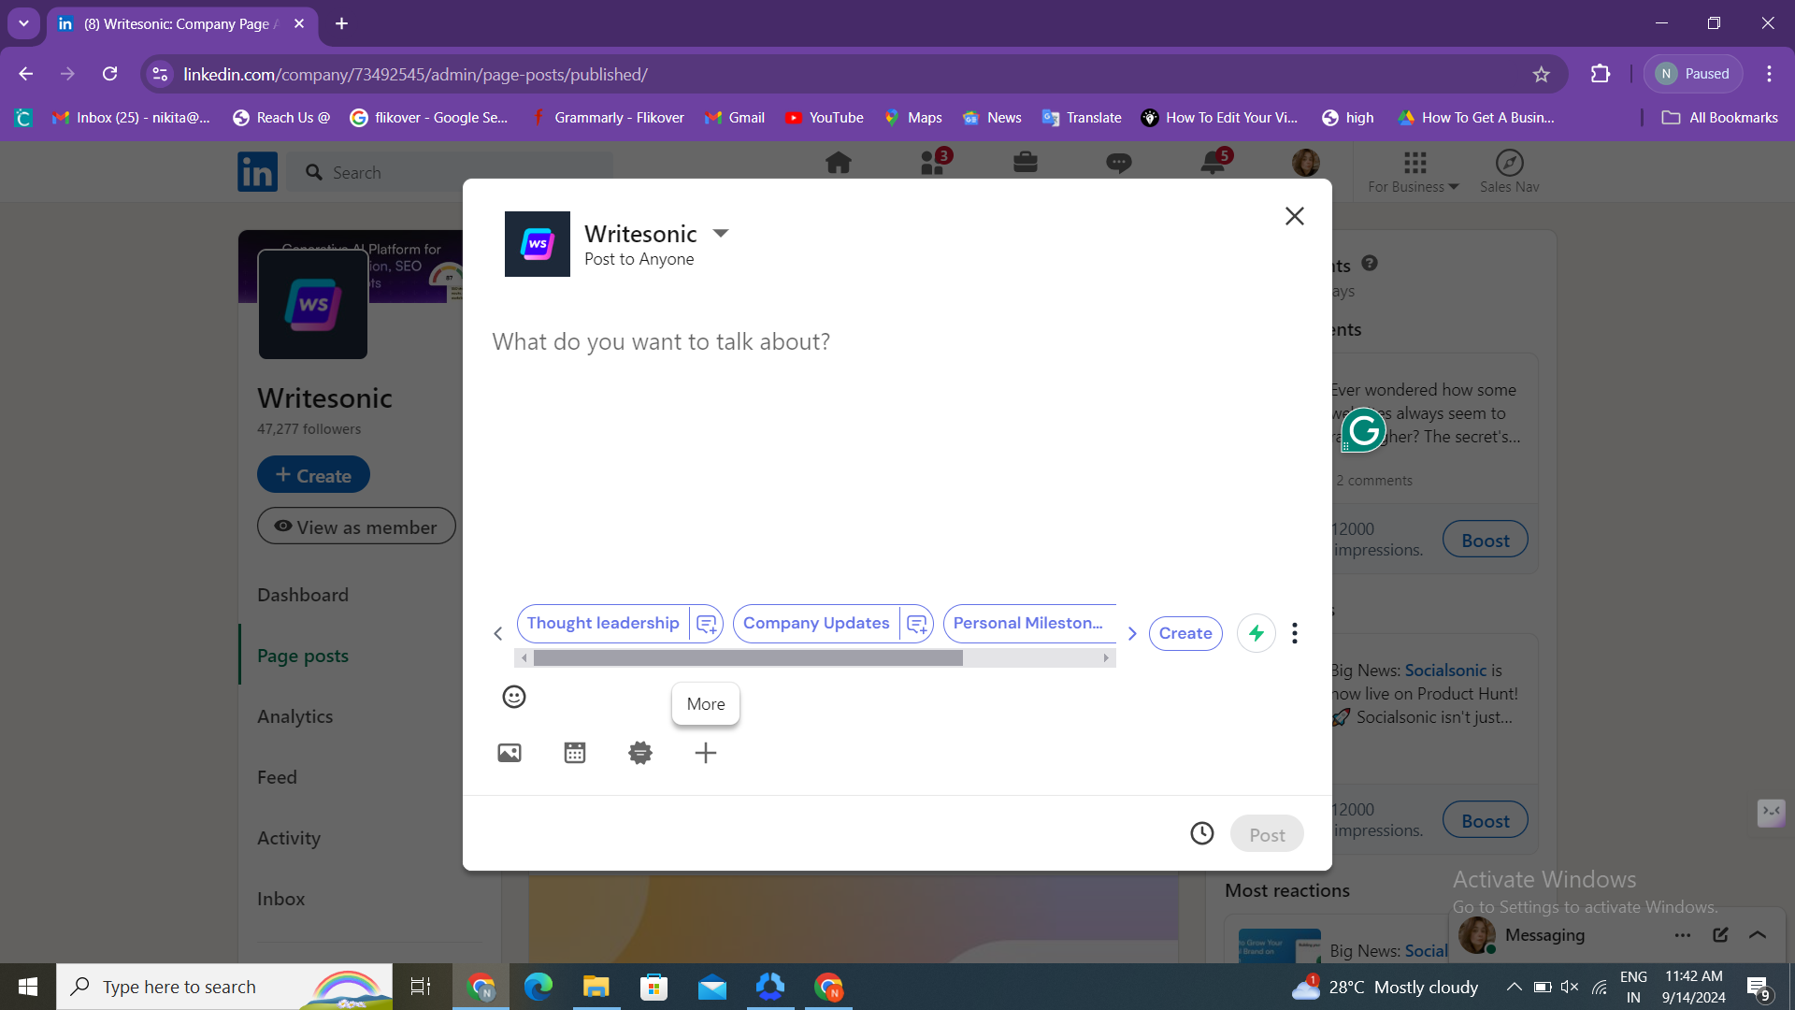Boost the Ever wondered post
This screenshot has width=1795, height=1010.
[1485, 541]
